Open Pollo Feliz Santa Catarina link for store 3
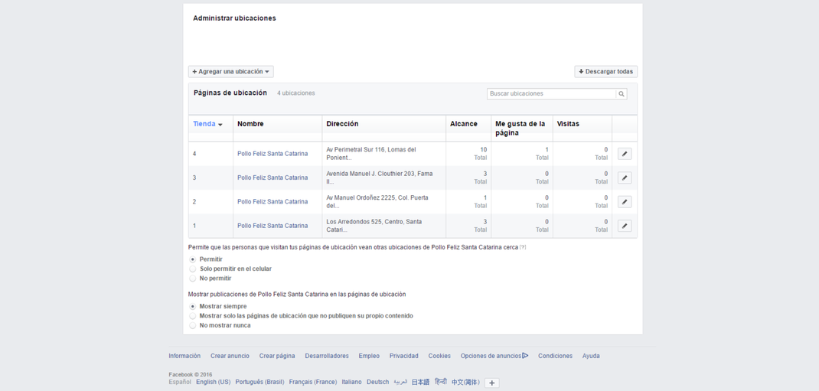 click(272, 178)
